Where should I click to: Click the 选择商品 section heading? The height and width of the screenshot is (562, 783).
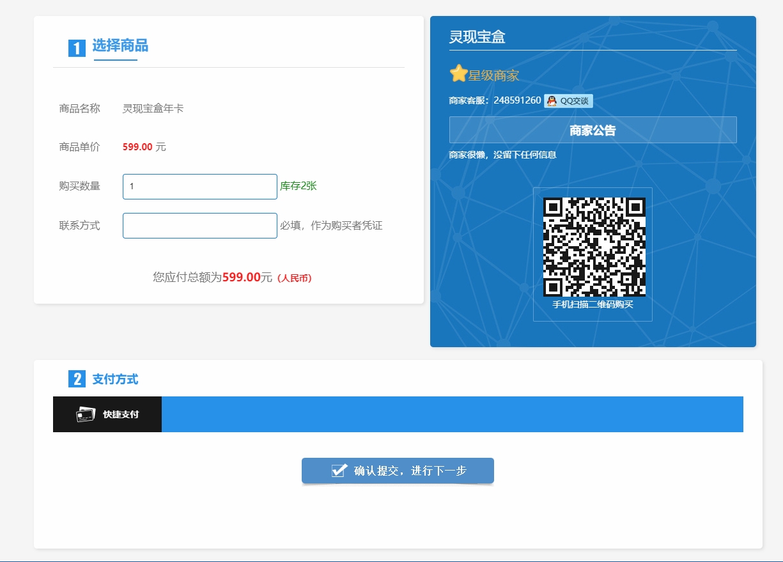tap(120, 45)
